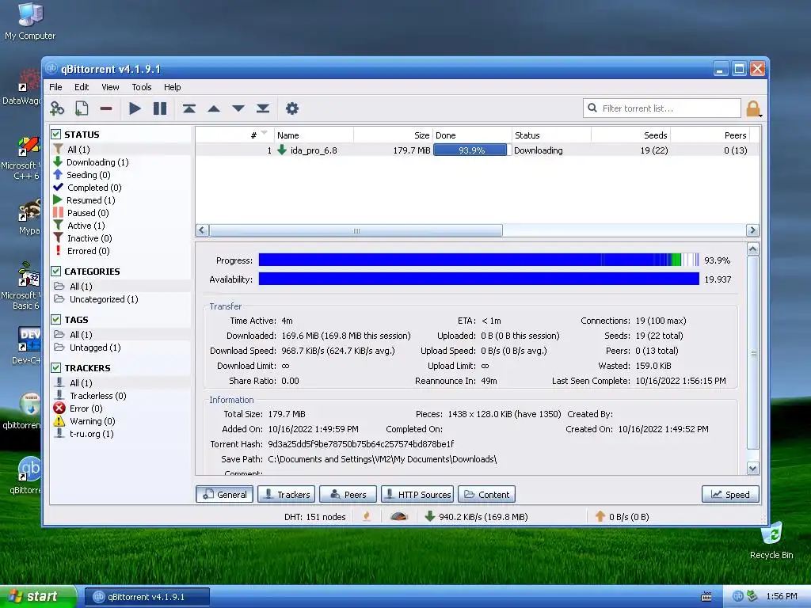Image resolution: width=811 pixels, height=608 pixels.
Task: Click the lock UI padlock icon
Action: [x=753, y=108]
